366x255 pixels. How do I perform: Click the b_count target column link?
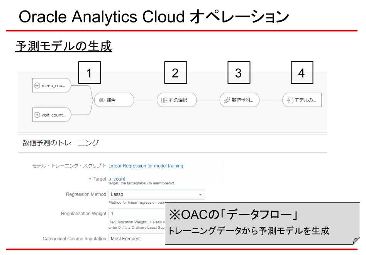[x=117, y=179]
